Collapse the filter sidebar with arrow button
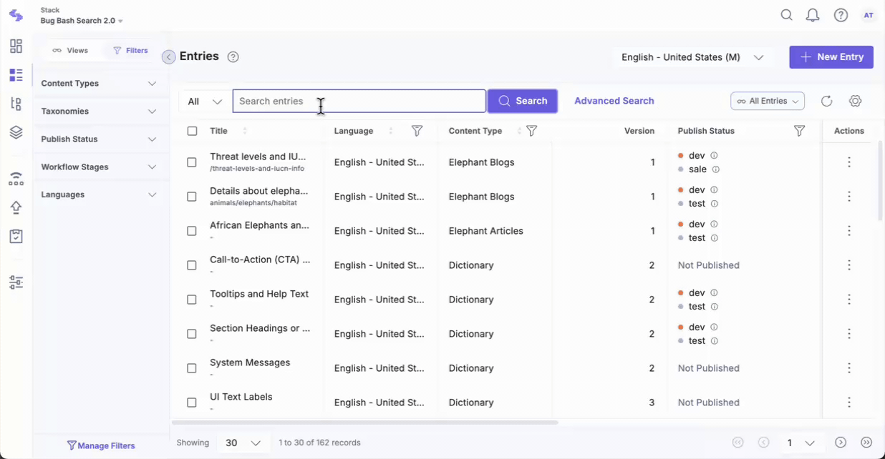 [168, 57]
